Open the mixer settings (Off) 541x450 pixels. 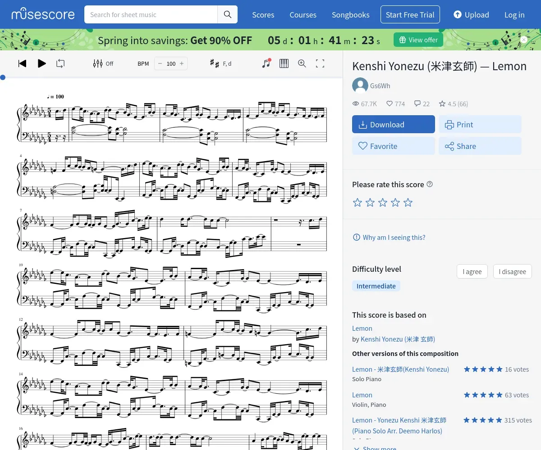(x=103, y=63)
